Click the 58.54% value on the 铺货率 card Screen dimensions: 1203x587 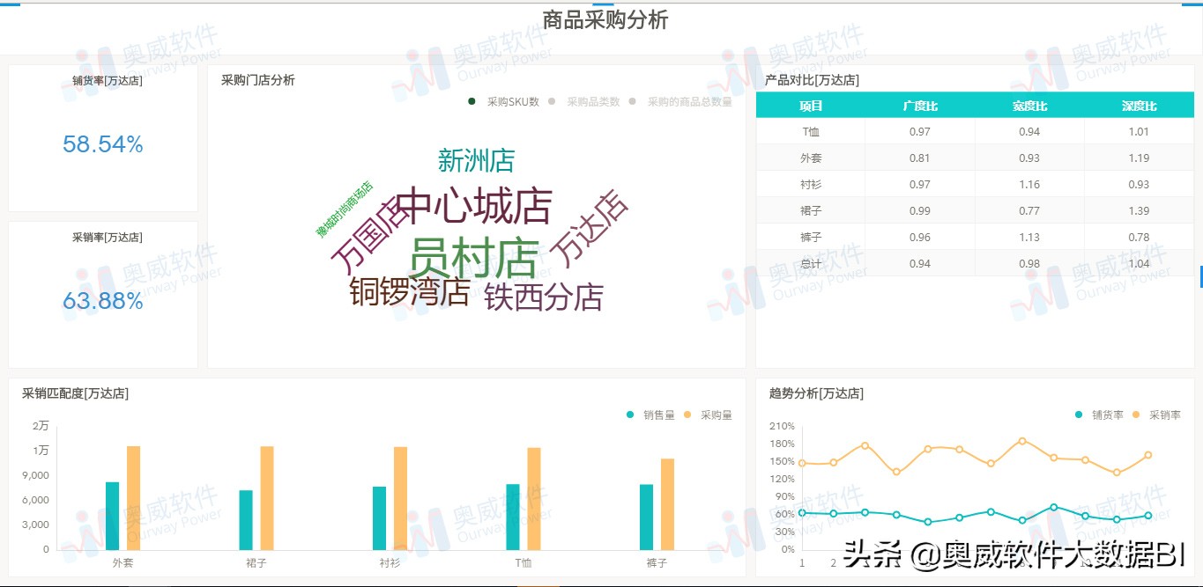pos(102,144)
